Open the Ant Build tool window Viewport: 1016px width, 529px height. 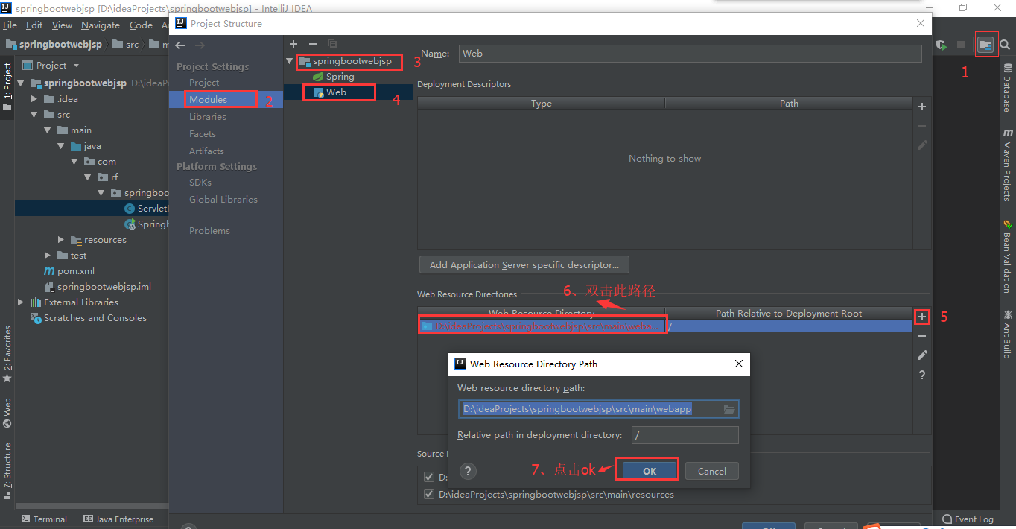pyautogui.click(x=1007, y=334)
